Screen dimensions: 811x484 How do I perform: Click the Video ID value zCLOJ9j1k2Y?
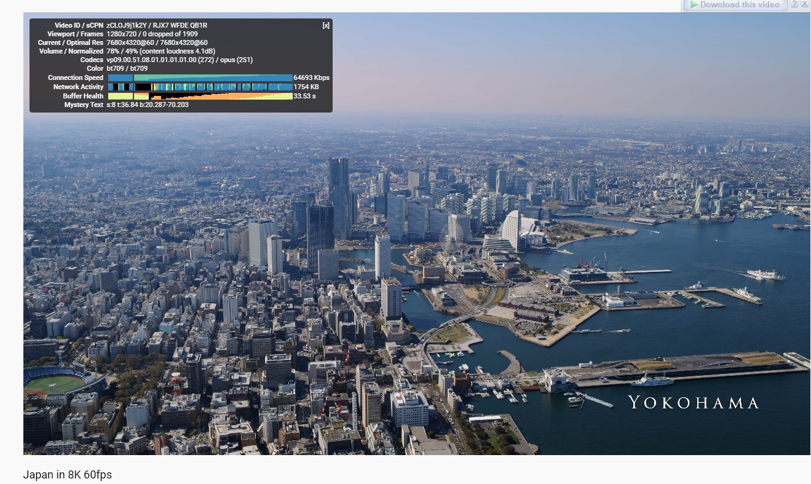(128, 25)
